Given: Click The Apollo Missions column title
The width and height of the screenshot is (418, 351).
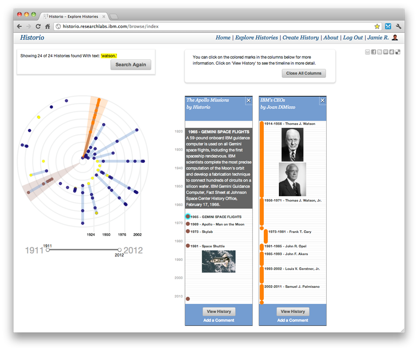Looking at the screenshot, I should (x=208, y=100).
